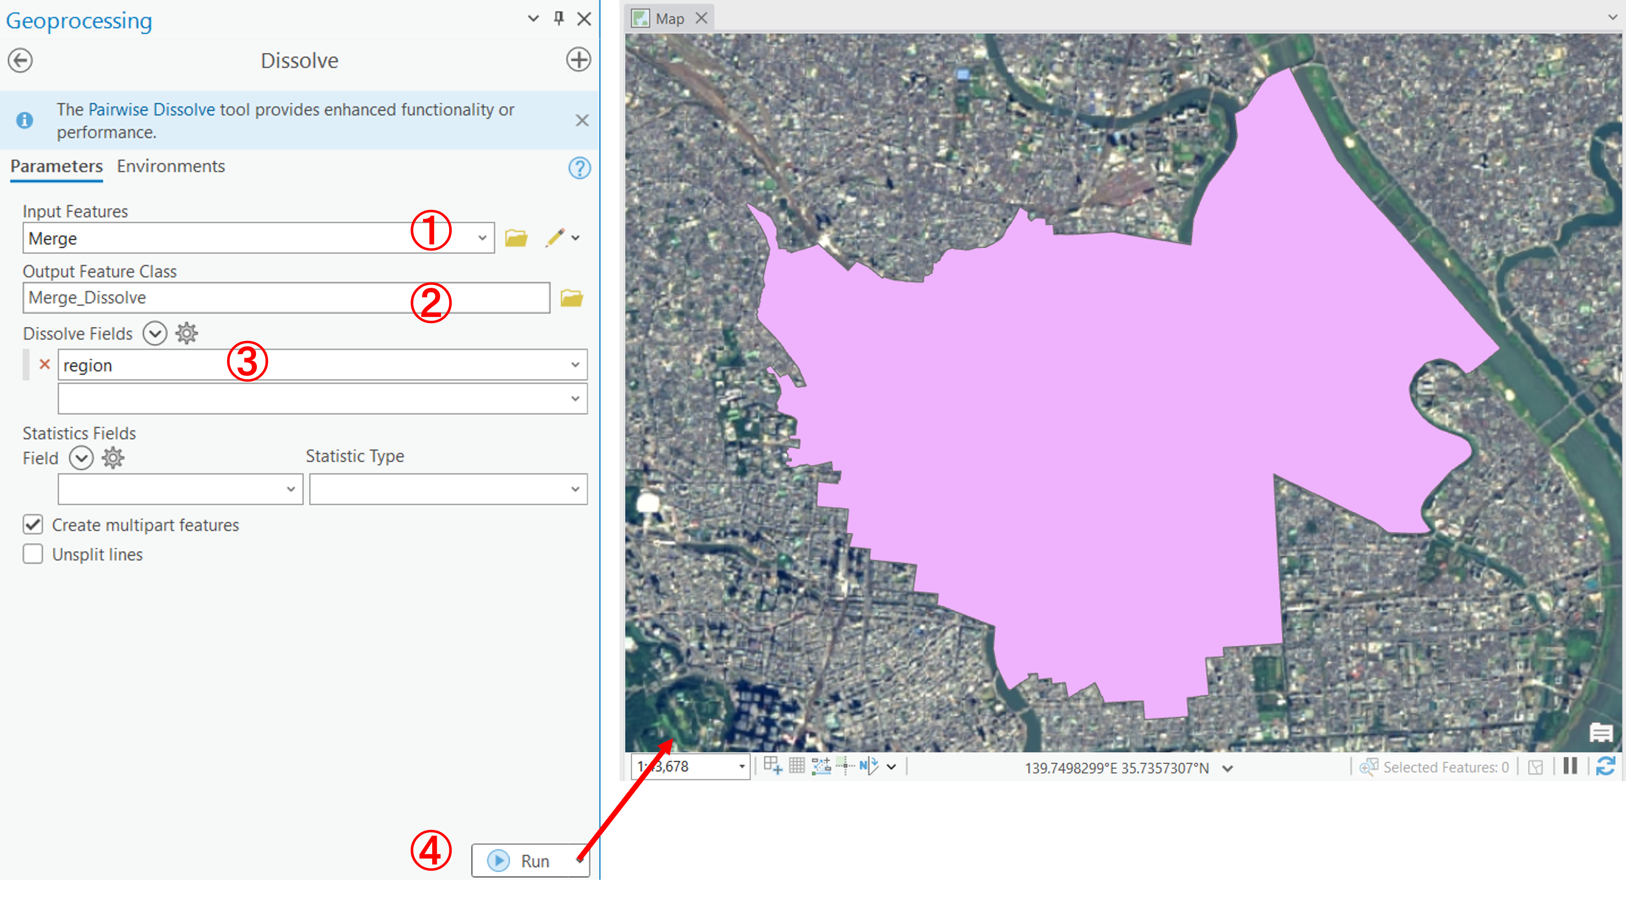Viewport: 1626px width, 898px height.
Task: Open Statistics Field gear settings
Action: click(x=112, y=458)
